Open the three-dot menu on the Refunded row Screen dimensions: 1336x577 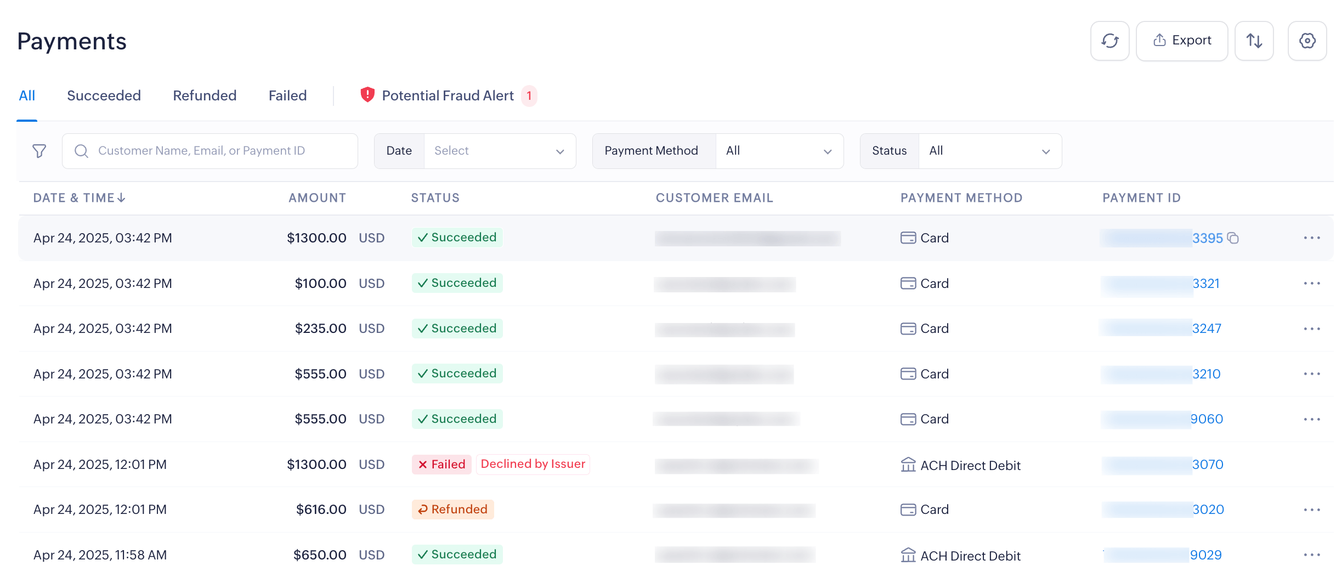[1312, 509]
